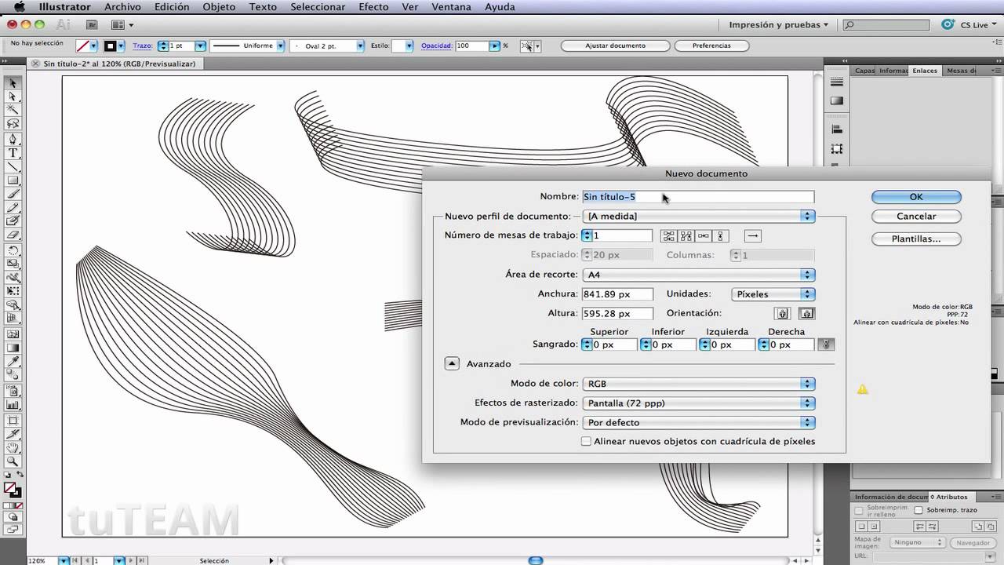This screenshot has height=565, width=1004.
Task: Select the Zoom magnifier tool
Action: pos(13,461)
